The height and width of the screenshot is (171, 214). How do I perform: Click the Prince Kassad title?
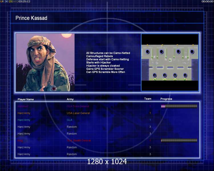tap(31, 18)
